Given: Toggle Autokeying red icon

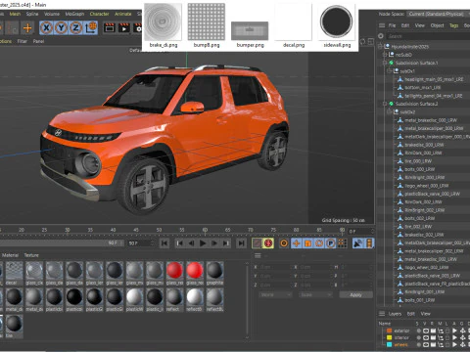Looking at the screenshot, I should (268, 243).
